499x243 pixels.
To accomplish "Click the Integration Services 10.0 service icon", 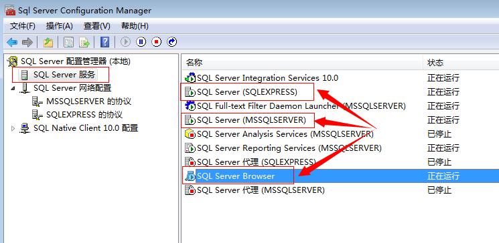I will [190, 77].
